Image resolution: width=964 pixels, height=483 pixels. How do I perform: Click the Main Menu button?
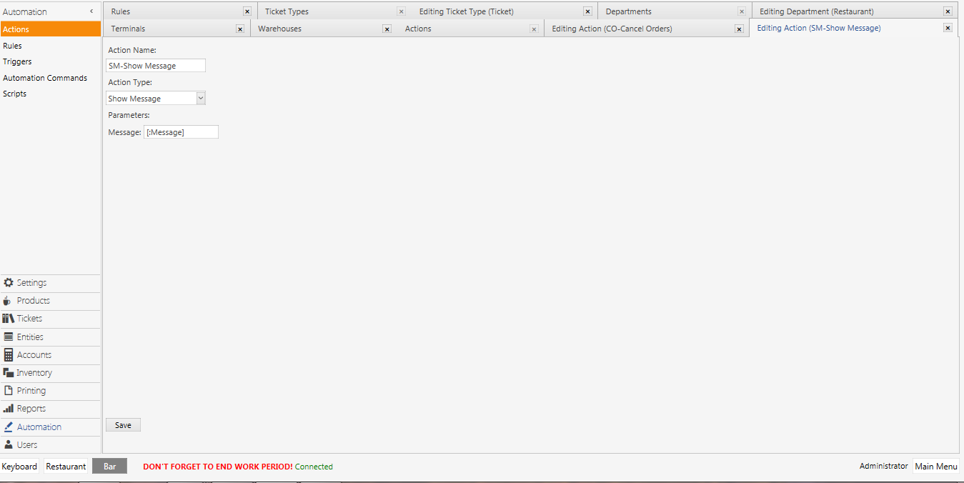(935, 467)
